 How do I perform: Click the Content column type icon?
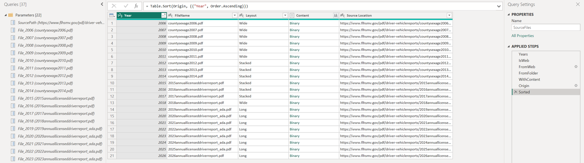[292, 15]
